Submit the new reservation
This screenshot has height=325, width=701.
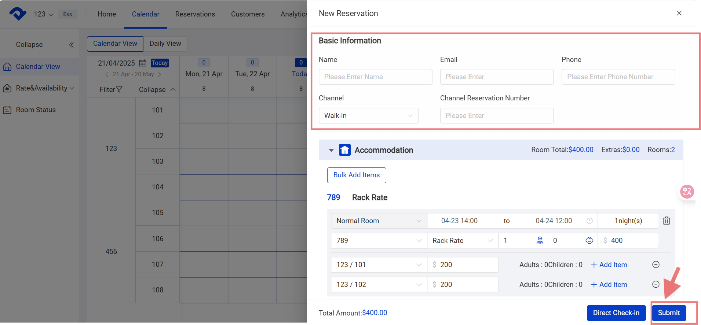[668, 313]
